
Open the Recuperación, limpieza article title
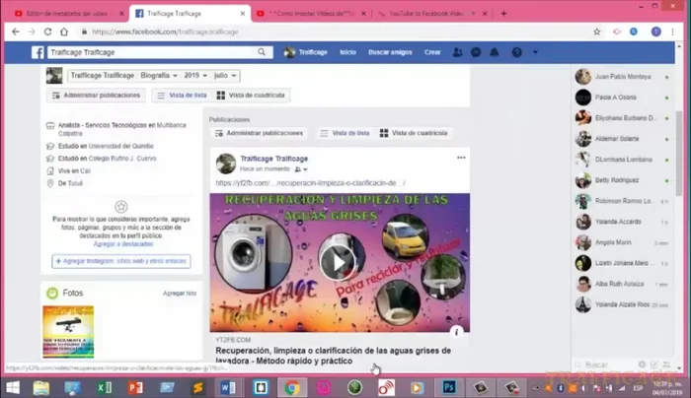tap(334, 356)
